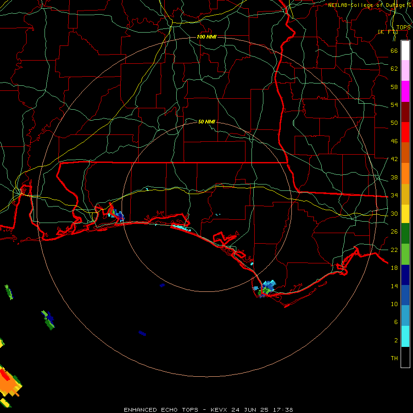Click the '100 NMI' range ring label
The image size is (413, 413).
pos(206,37)
